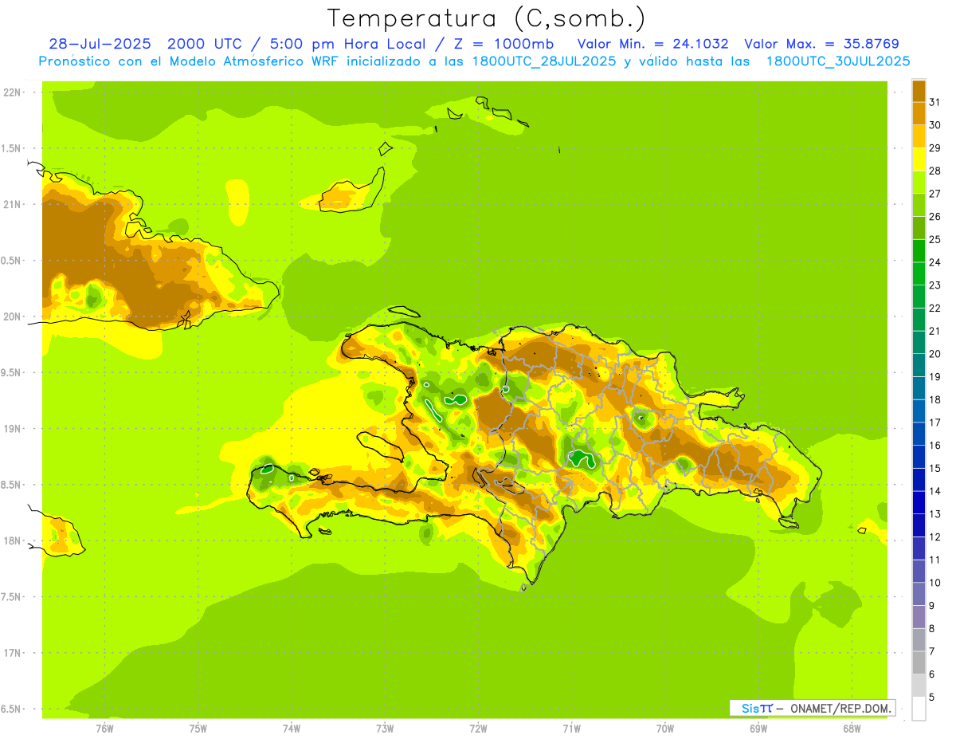The image size is (956, 739).
Task: Click the '6.5N' latitude axis label
Action: point(11,709)
